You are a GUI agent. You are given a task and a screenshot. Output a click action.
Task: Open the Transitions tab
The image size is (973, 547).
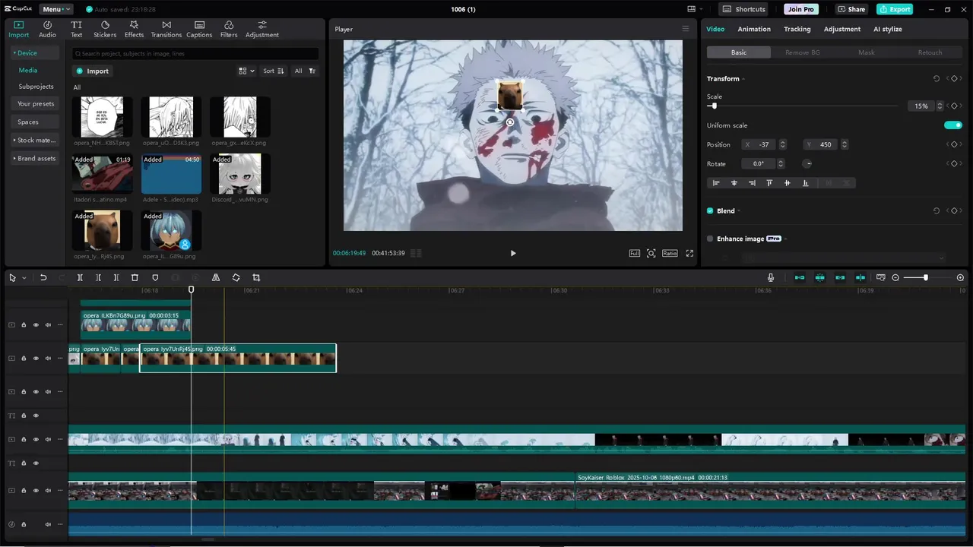[166, 30]
